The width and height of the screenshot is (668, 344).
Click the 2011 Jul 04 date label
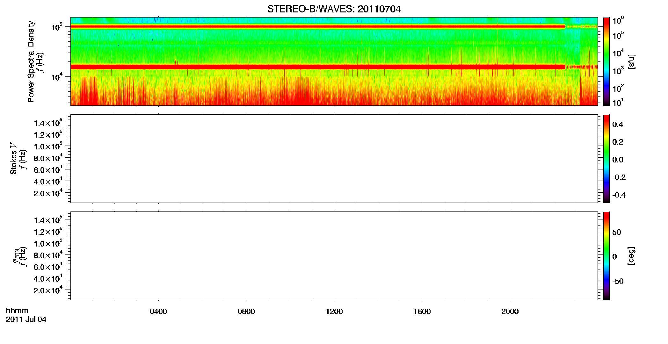pyautogui.click(x=26, y=319)
